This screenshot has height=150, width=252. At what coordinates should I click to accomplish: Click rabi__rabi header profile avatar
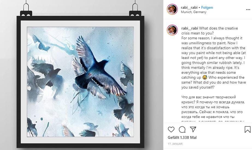(172, 9)
